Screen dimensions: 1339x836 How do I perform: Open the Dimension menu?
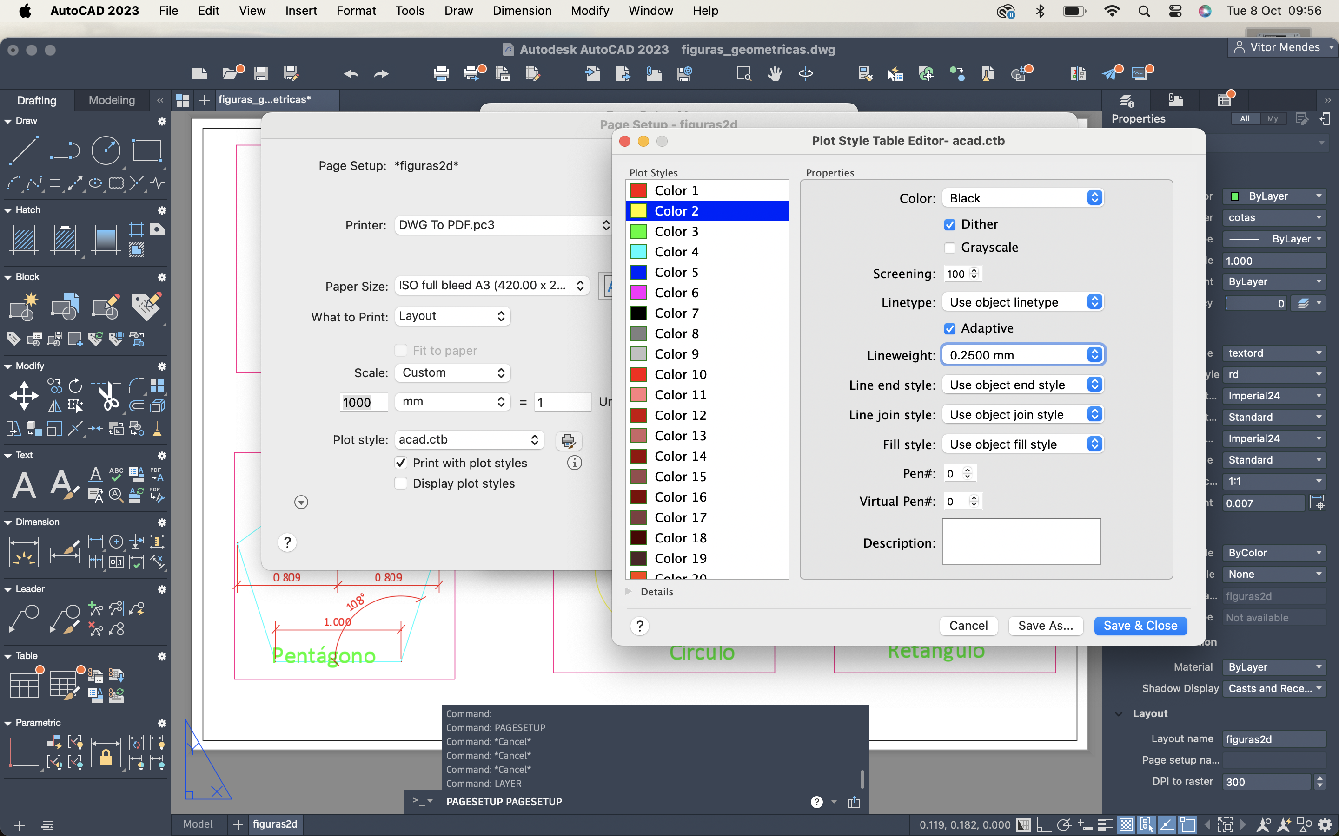522,11
